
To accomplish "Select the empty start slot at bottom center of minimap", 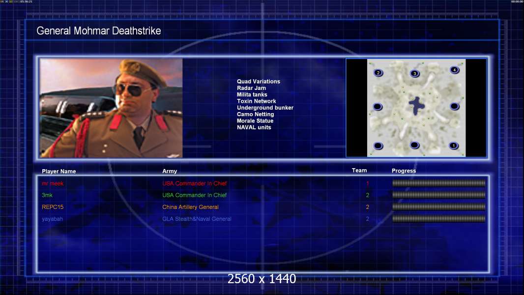I will coord(414,145).
